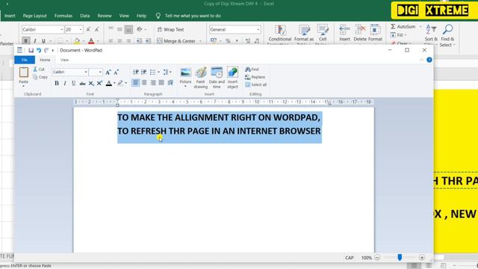
Task: Select Justify alignment in WordPad
Action: [x=161, y=83]
